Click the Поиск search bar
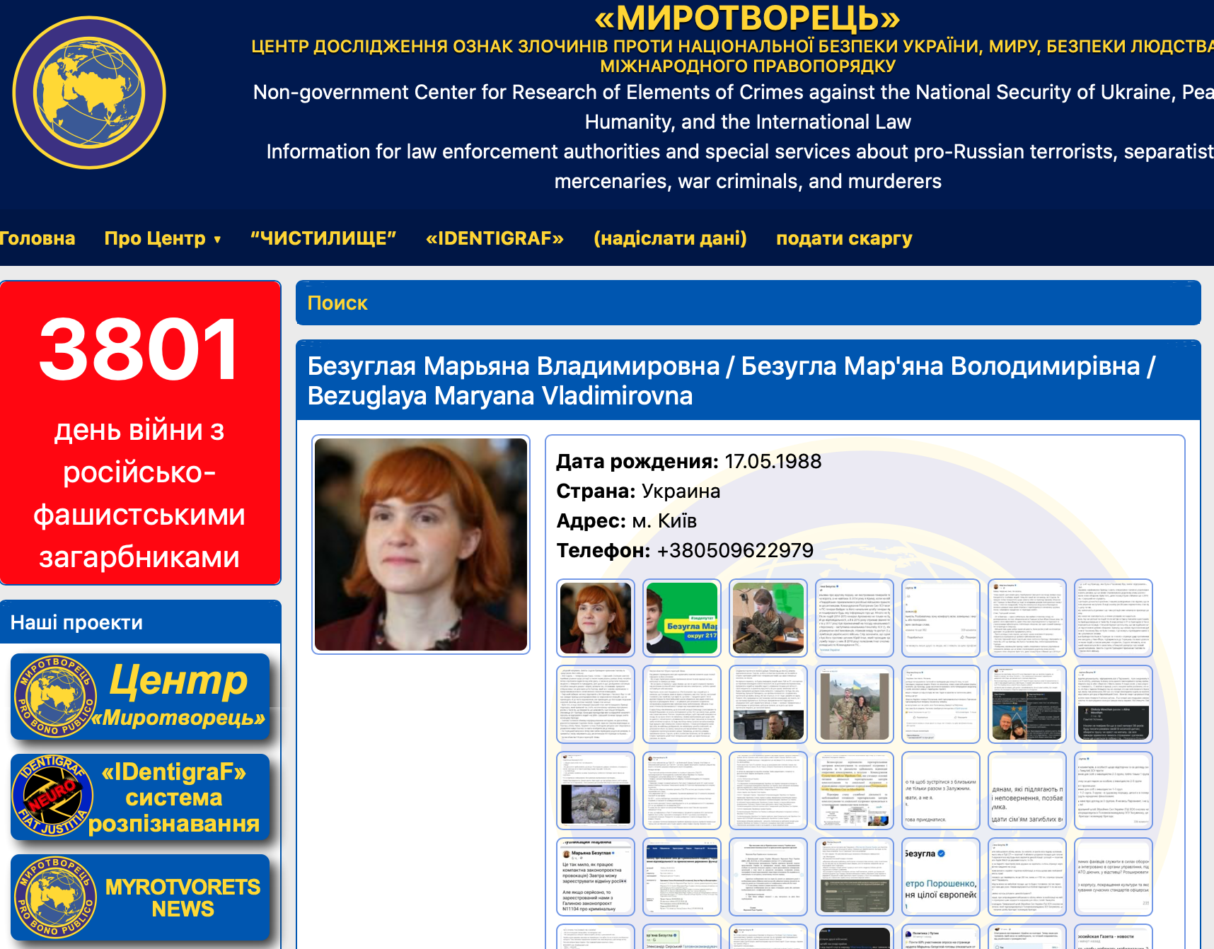 click(748, 303)
